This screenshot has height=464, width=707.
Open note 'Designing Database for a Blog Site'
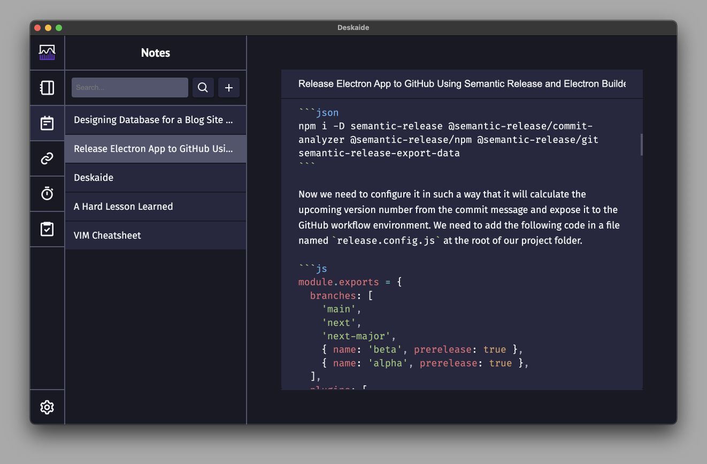(x=156, y=120)
